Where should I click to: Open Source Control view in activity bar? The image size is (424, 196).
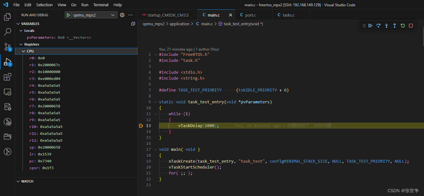click(x=7, y=47)
